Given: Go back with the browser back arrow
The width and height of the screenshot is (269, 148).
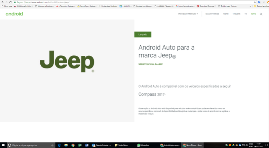Looking at the screenshot, I should [2, 2].
